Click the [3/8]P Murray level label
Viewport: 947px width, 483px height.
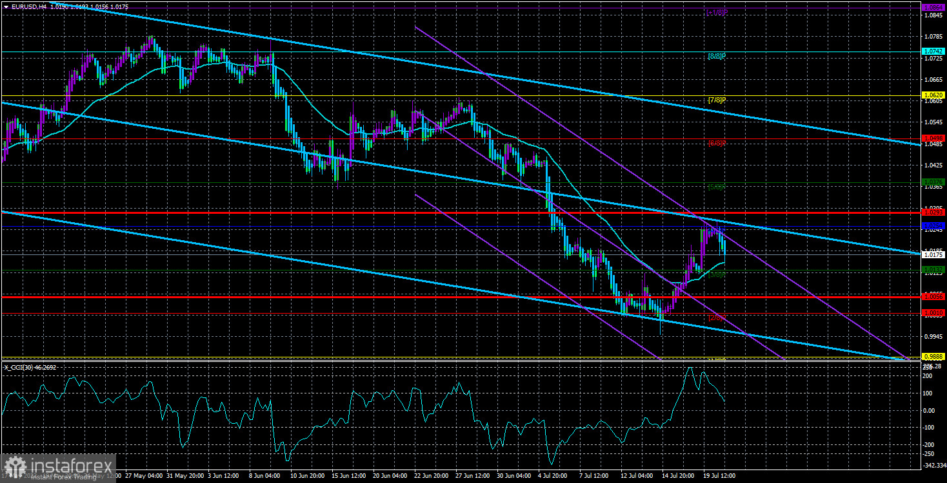click(717, 274)
